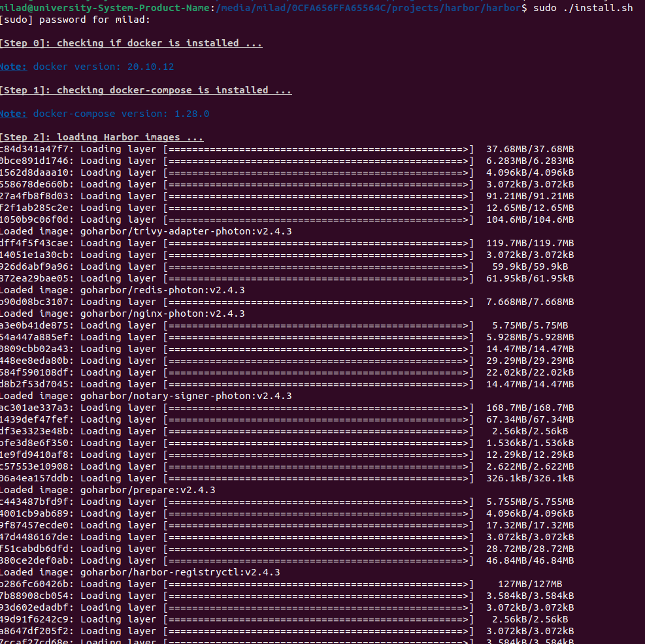Click the progress bar of layer 27a4fb8f8d03
Image resolution: width=645 pixels, height=644 pixels.
[x=318, y=196]
